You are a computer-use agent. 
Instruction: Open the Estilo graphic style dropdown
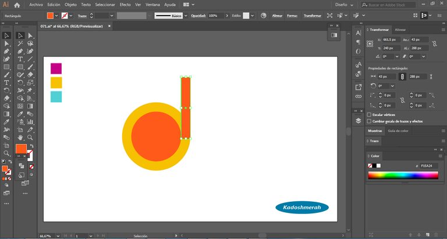coord(252,16)
